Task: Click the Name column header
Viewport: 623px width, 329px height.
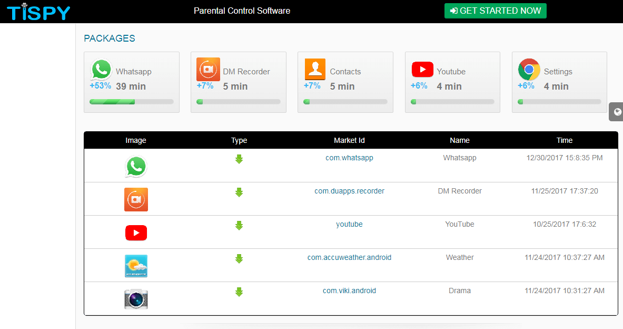Action: (x=460, y=140)
